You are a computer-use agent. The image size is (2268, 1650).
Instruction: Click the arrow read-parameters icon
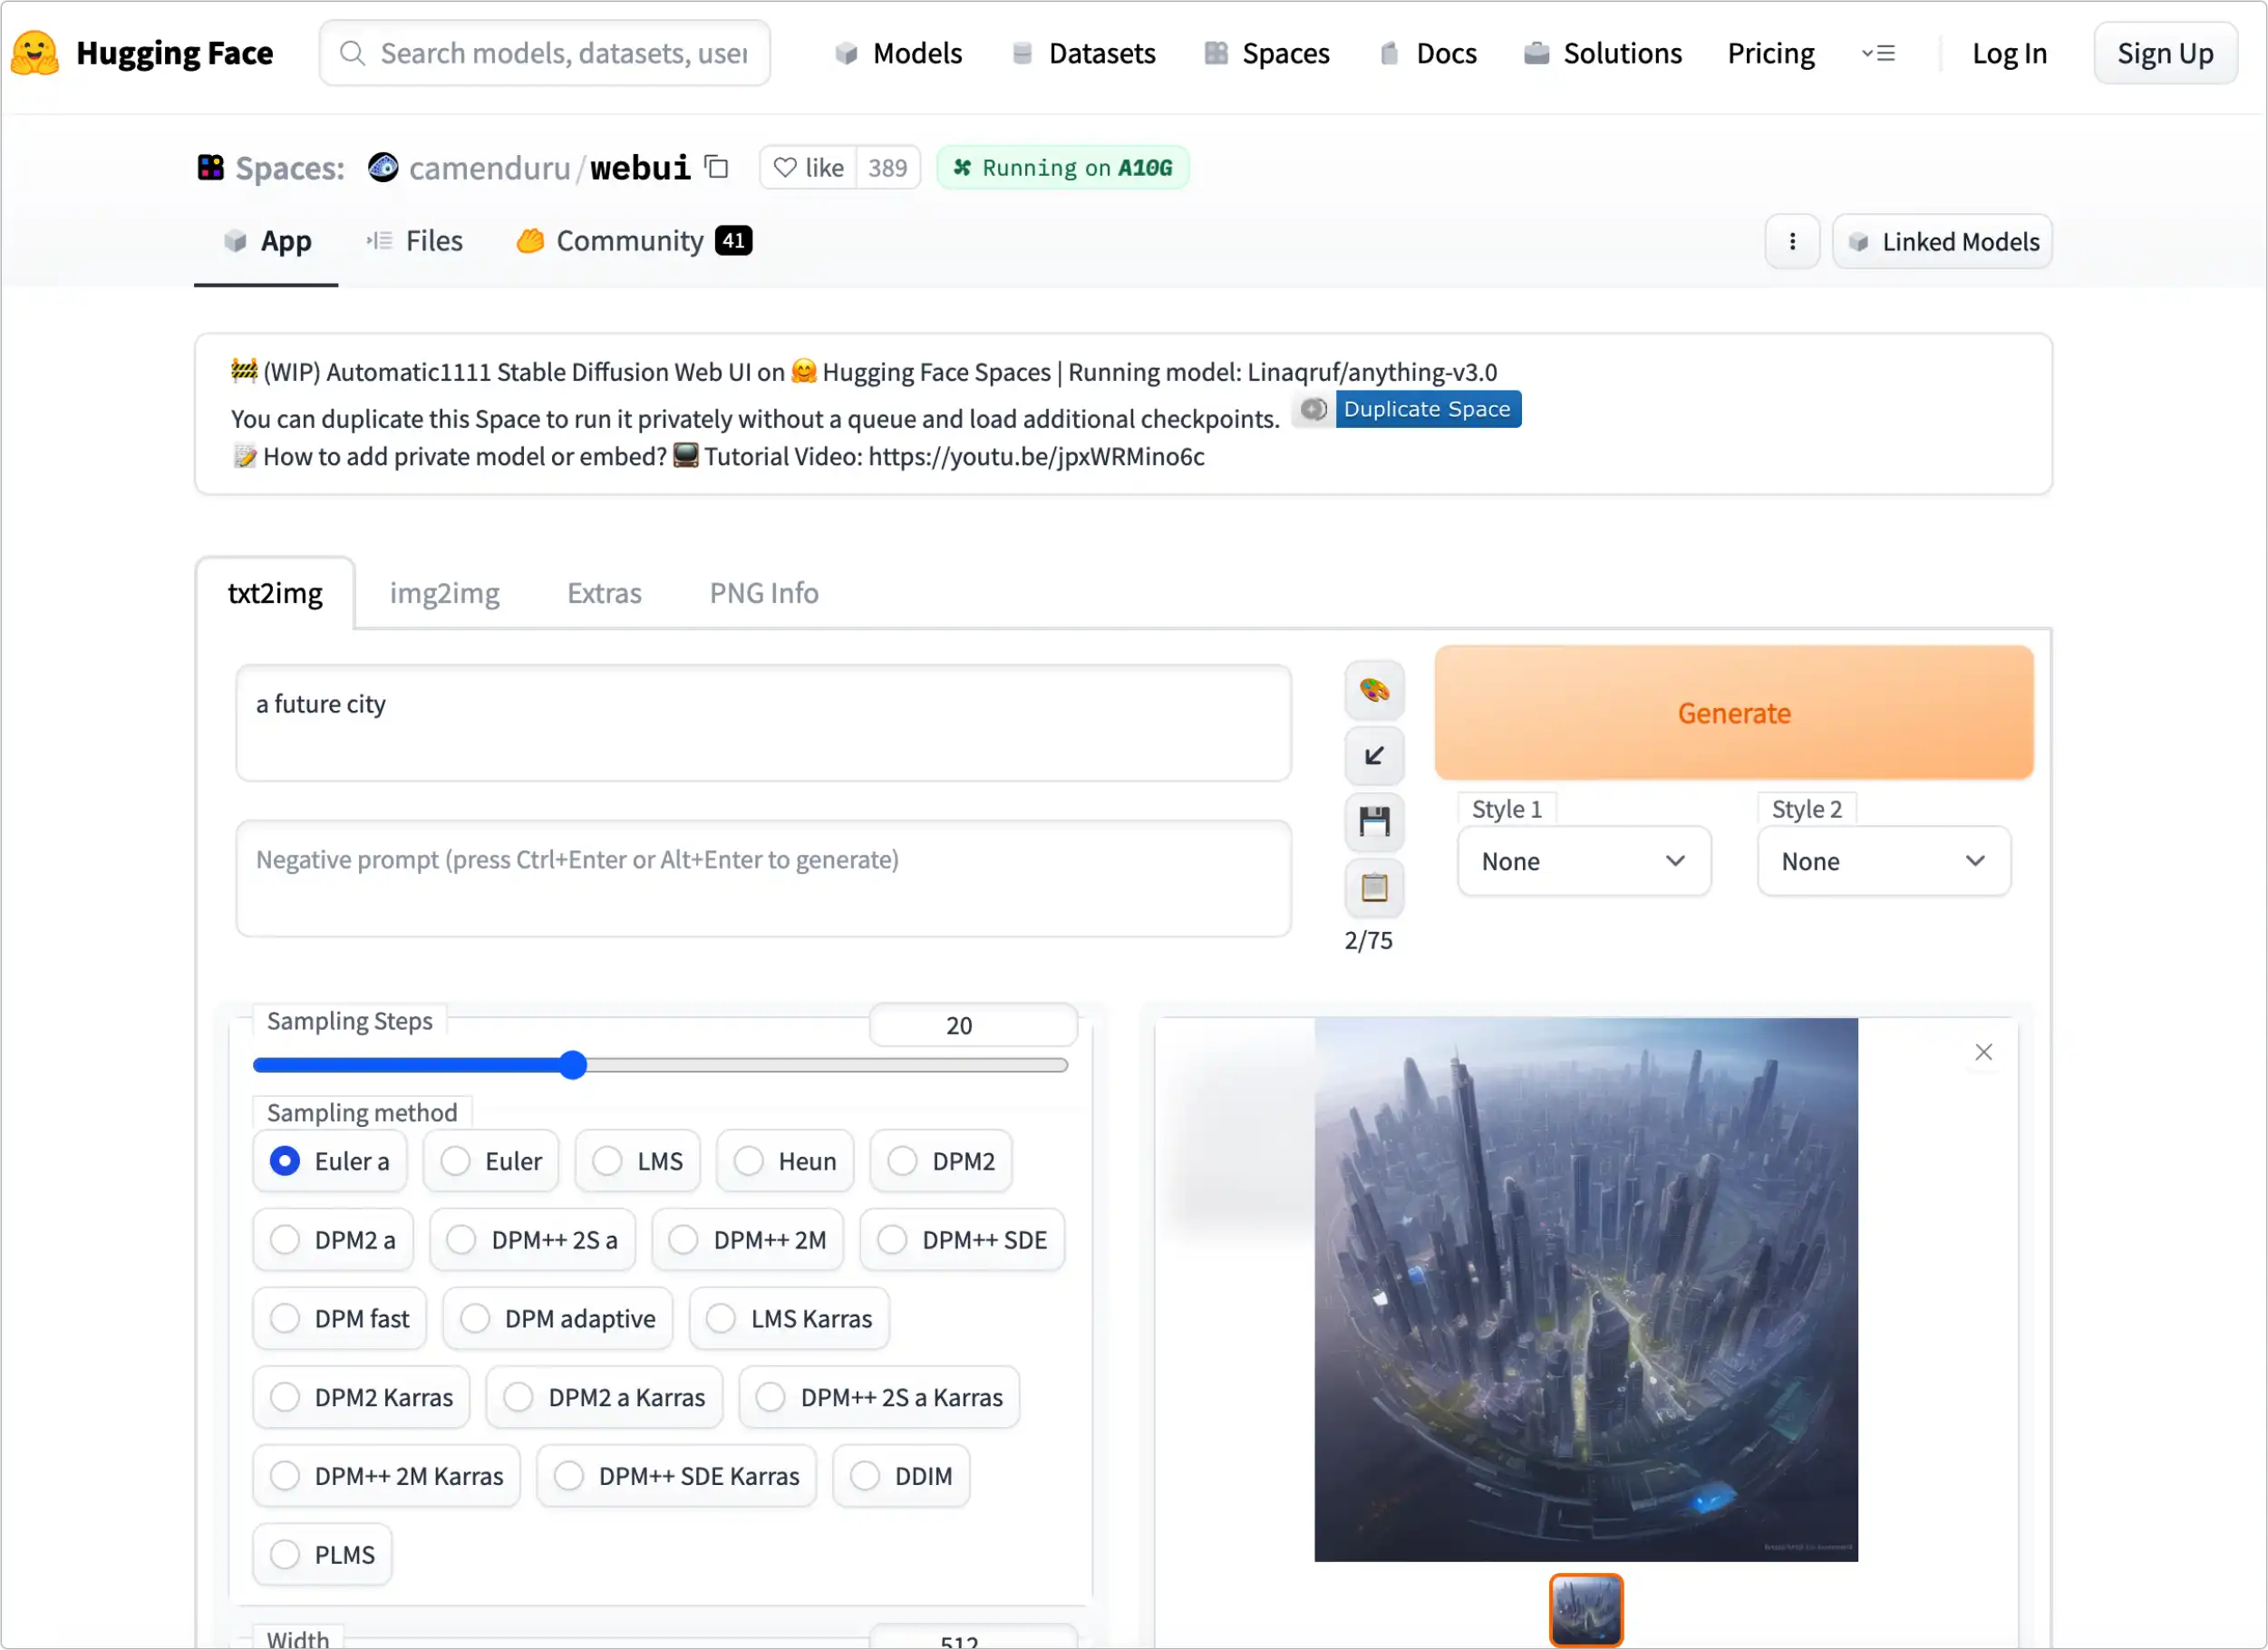pyautogui.click(x=1374, y=756)
